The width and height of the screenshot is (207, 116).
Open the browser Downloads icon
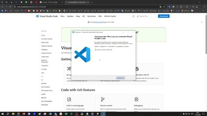(x=197, y=7)
